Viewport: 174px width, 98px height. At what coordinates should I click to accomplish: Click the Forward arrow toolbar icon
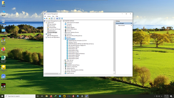[46, 19]
